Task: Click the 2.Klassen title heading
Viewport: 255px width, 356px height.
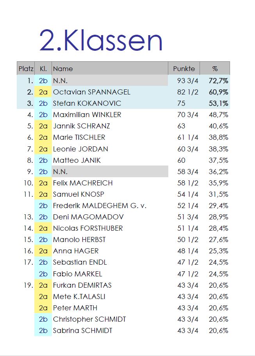Action: (101, 41)
